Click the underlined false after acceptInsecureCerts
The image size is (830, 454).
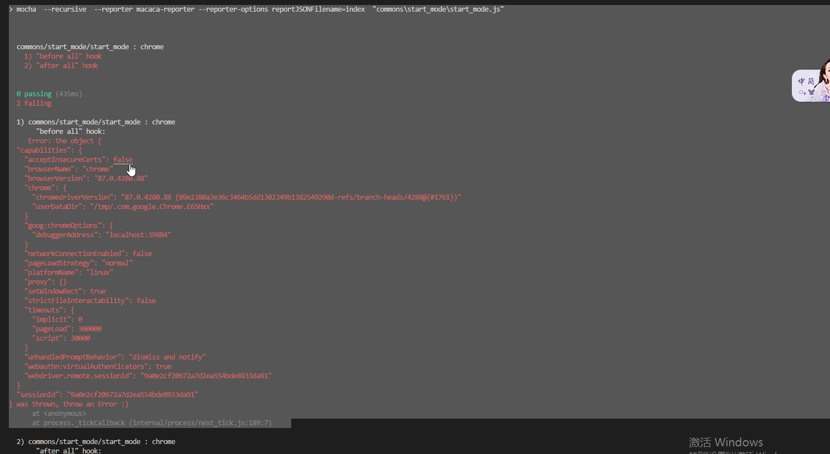pyautogui.click(x=122, y=159)
